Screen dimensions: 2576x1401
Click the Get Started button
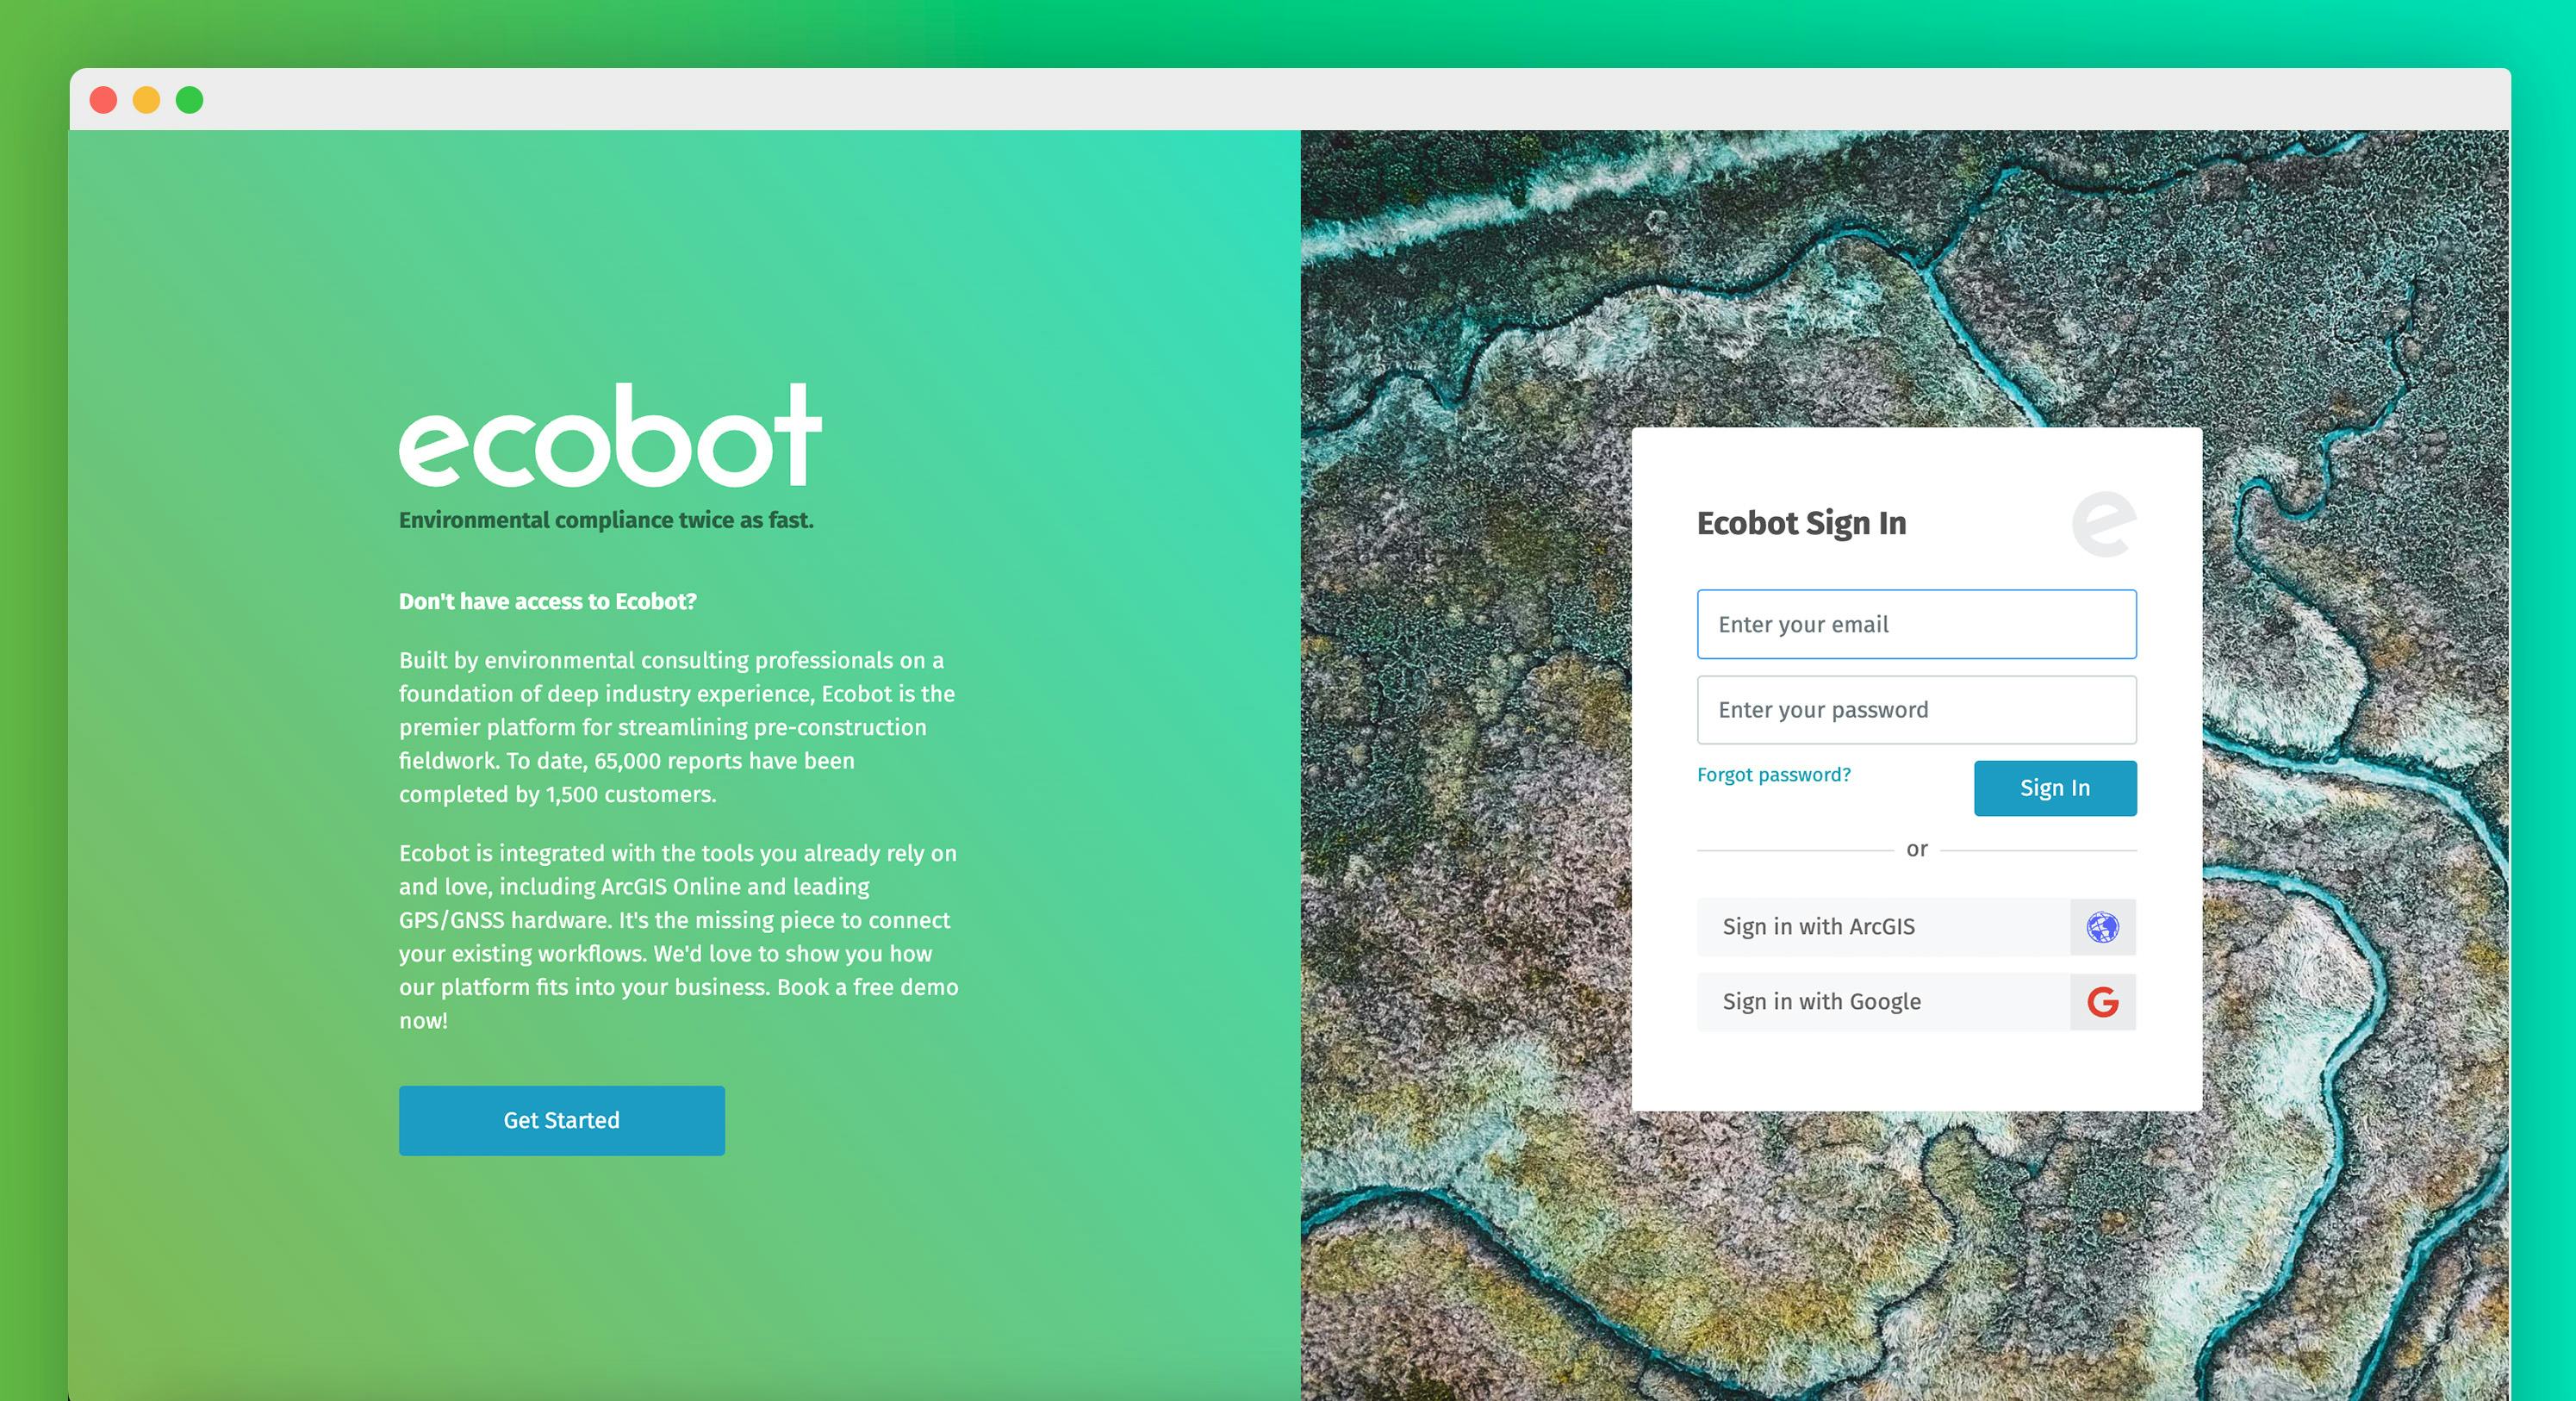[x=561, y=1120]
